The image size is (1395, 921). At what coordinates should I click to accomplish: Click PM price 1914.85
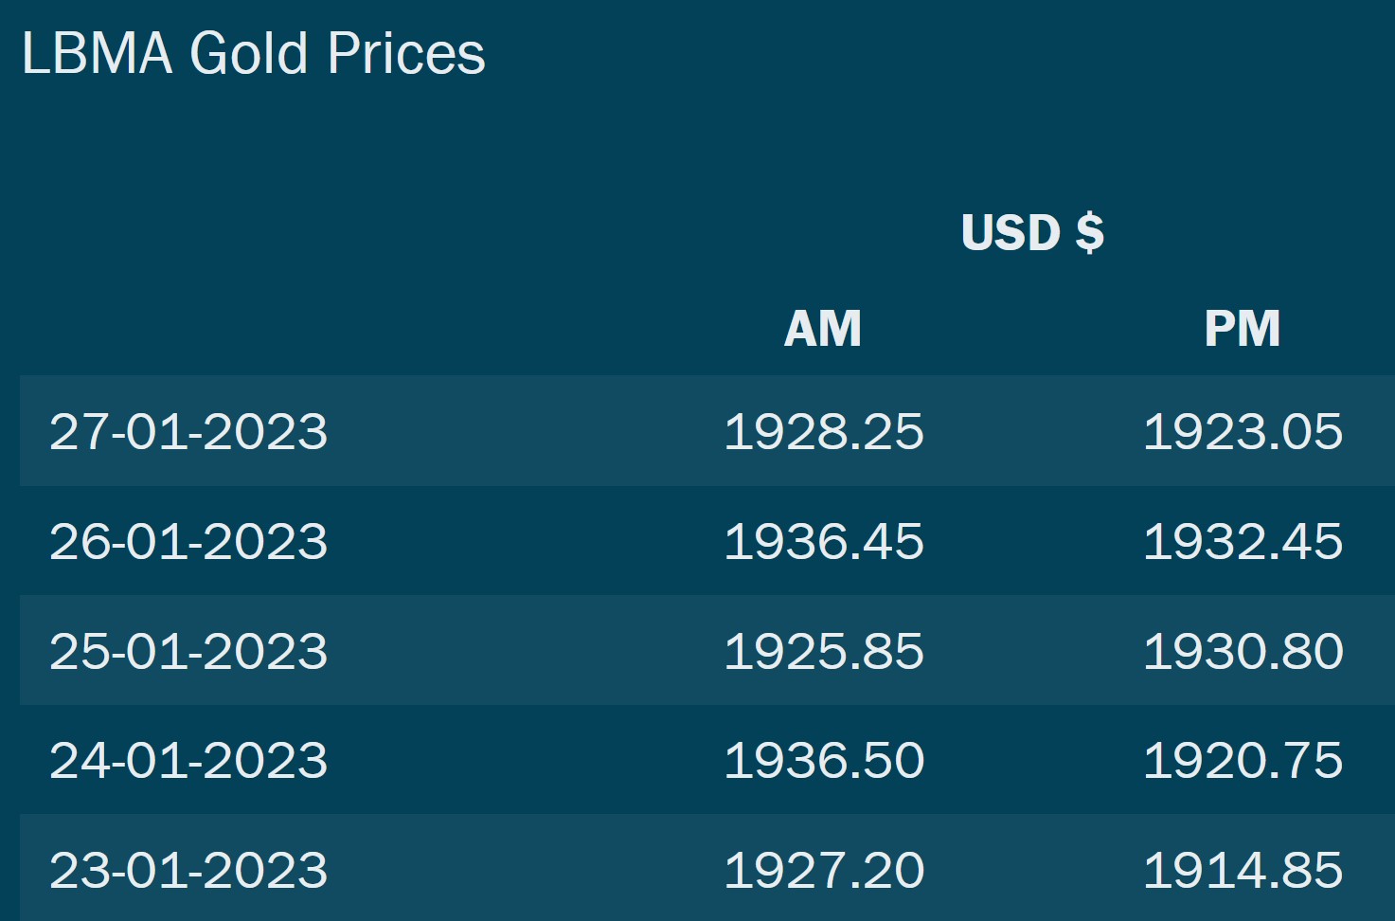pos(1243,870)
